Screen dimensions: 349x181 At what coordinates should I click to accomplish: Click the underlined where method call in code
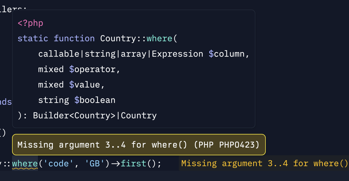(25, 164)
